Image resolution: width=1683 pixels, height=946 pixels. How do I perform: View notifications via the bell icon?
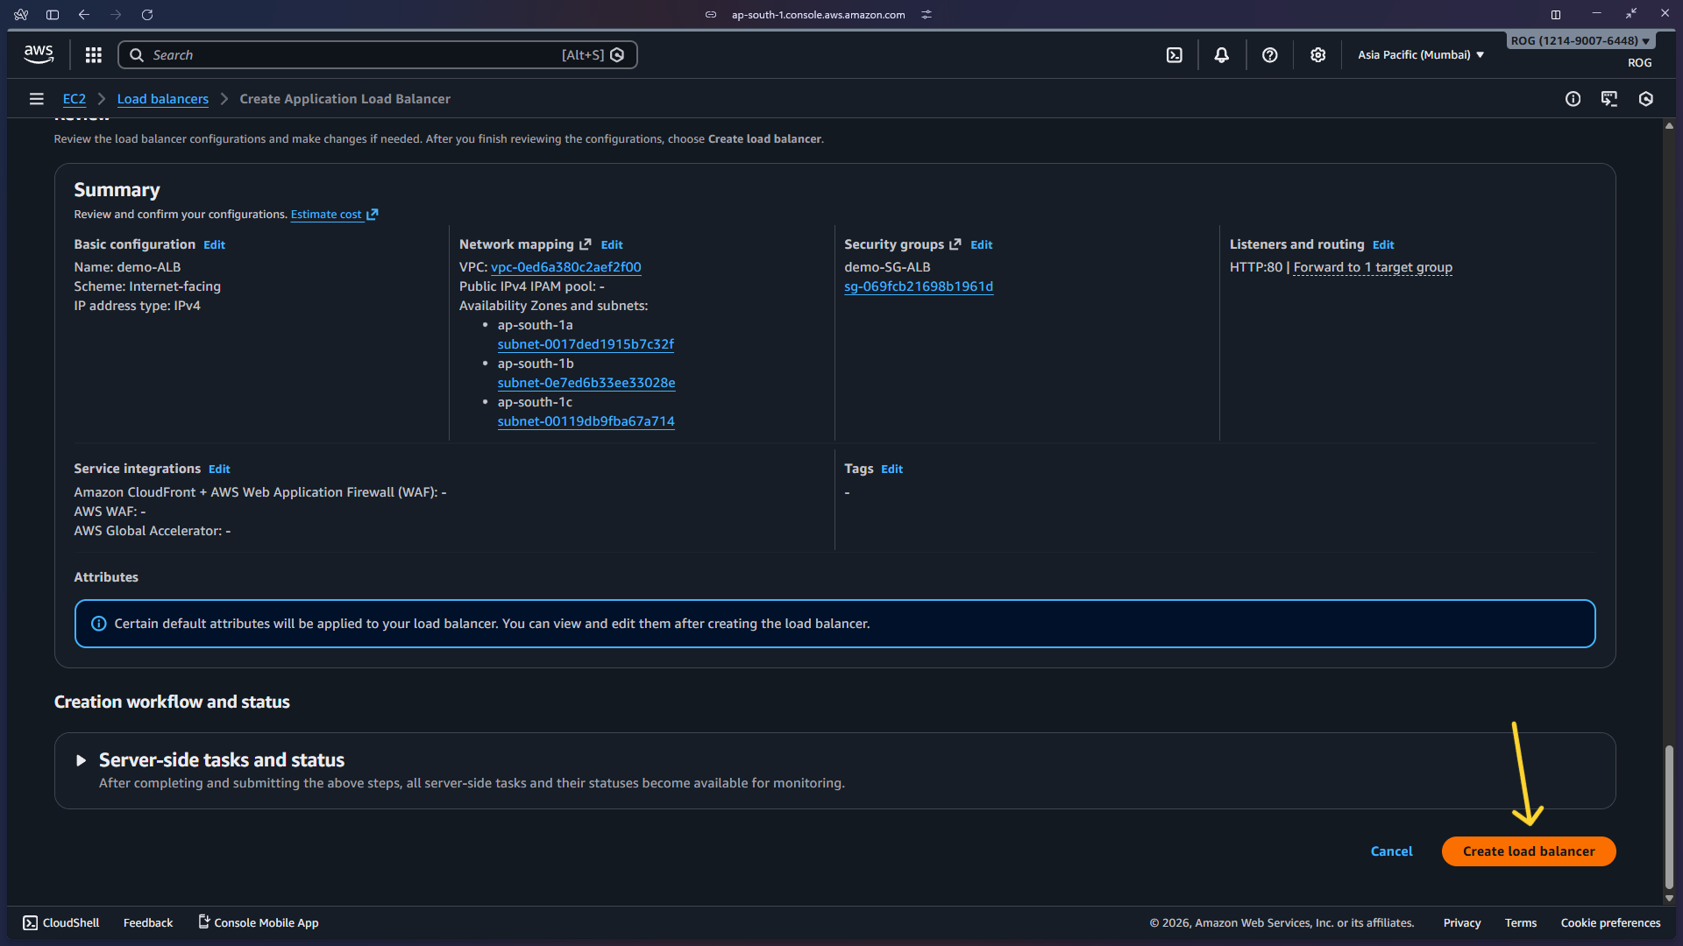point(1222,54)
